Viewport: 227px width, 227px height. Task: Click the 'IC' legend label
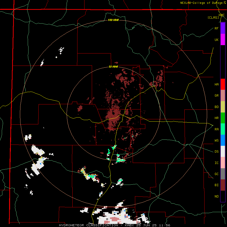click(x=216, y=163)
